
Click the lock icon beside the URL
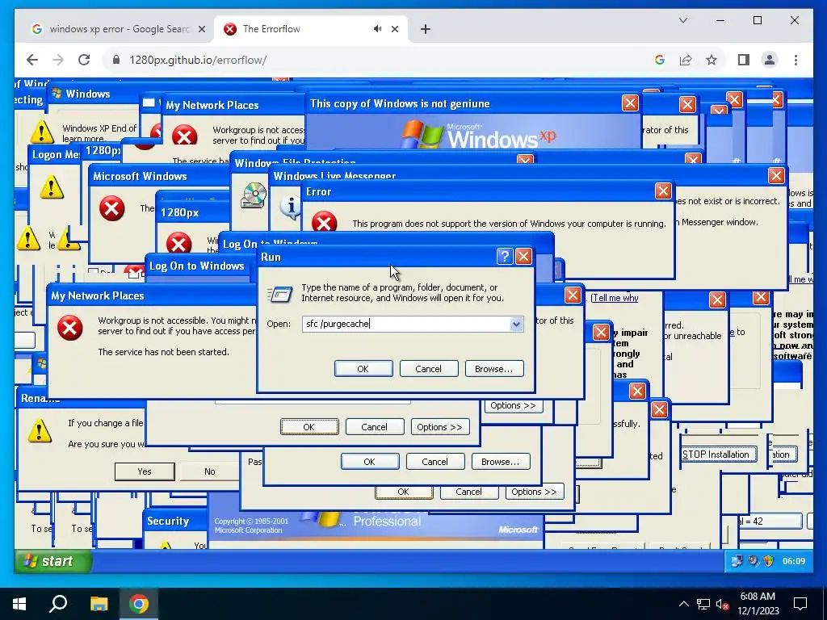click(x=116, y=60)
